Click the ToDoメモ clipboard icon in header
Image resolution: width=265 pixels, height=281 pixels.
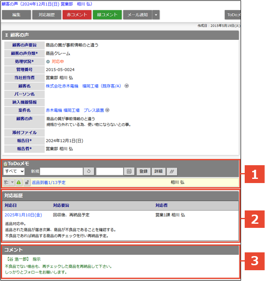pyautogui.click(x=5, y=164)
